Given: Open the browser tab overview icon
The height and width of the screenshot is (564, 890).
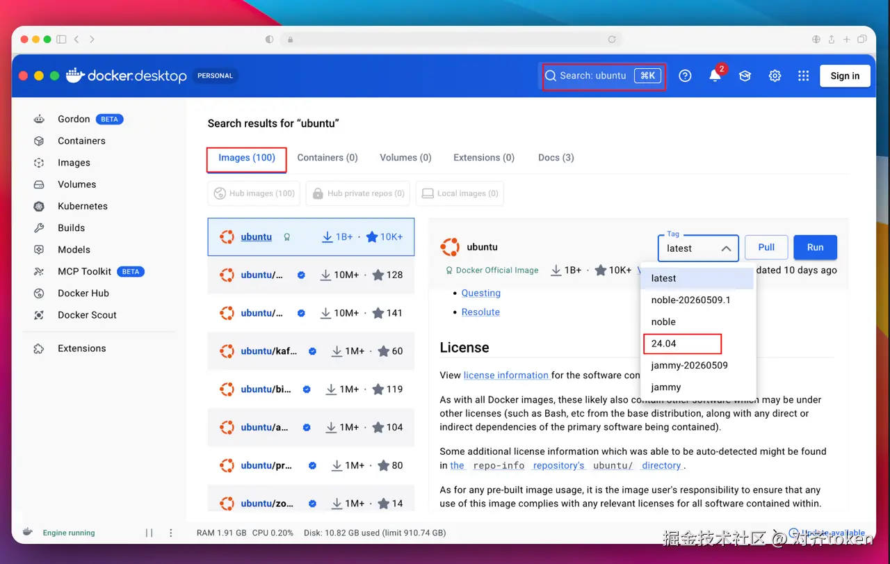Looking at the screenshot, I should coord(862,40).
